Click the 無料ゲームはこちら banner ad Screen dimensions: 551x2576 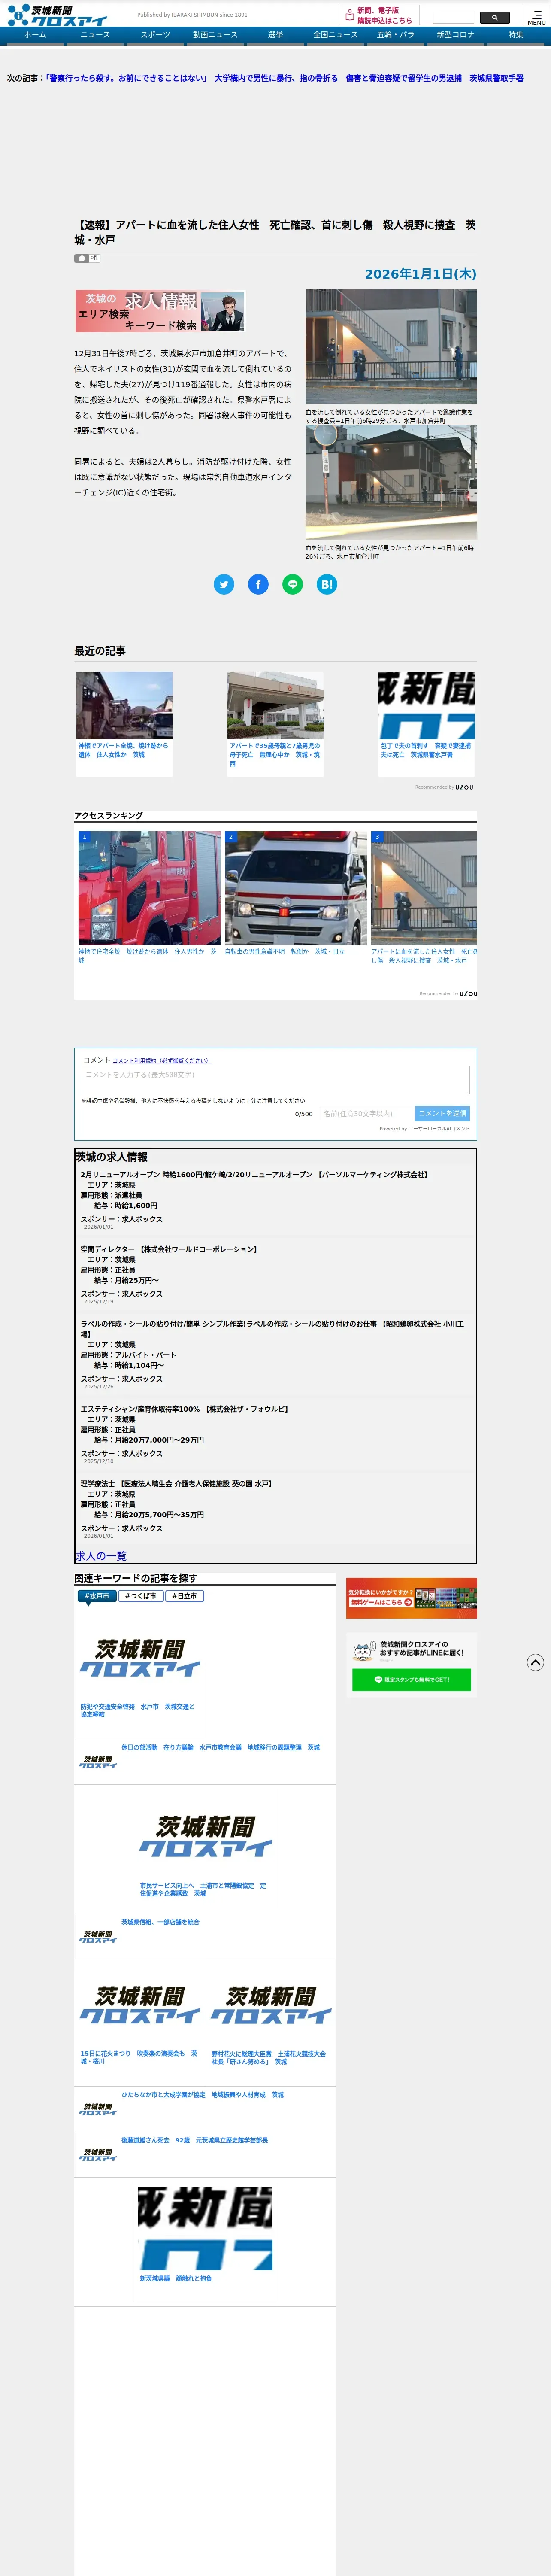coord(411,1598)
